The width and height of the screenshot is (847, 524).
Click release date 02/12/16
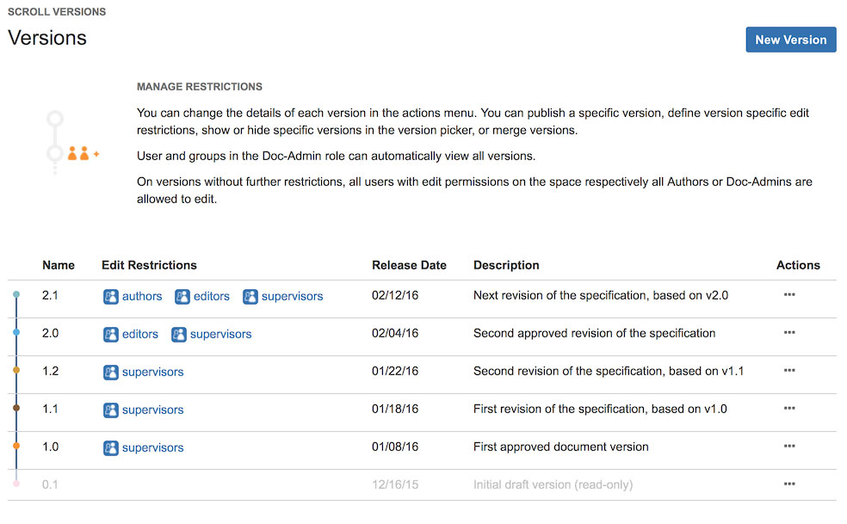tap(395, 295)
